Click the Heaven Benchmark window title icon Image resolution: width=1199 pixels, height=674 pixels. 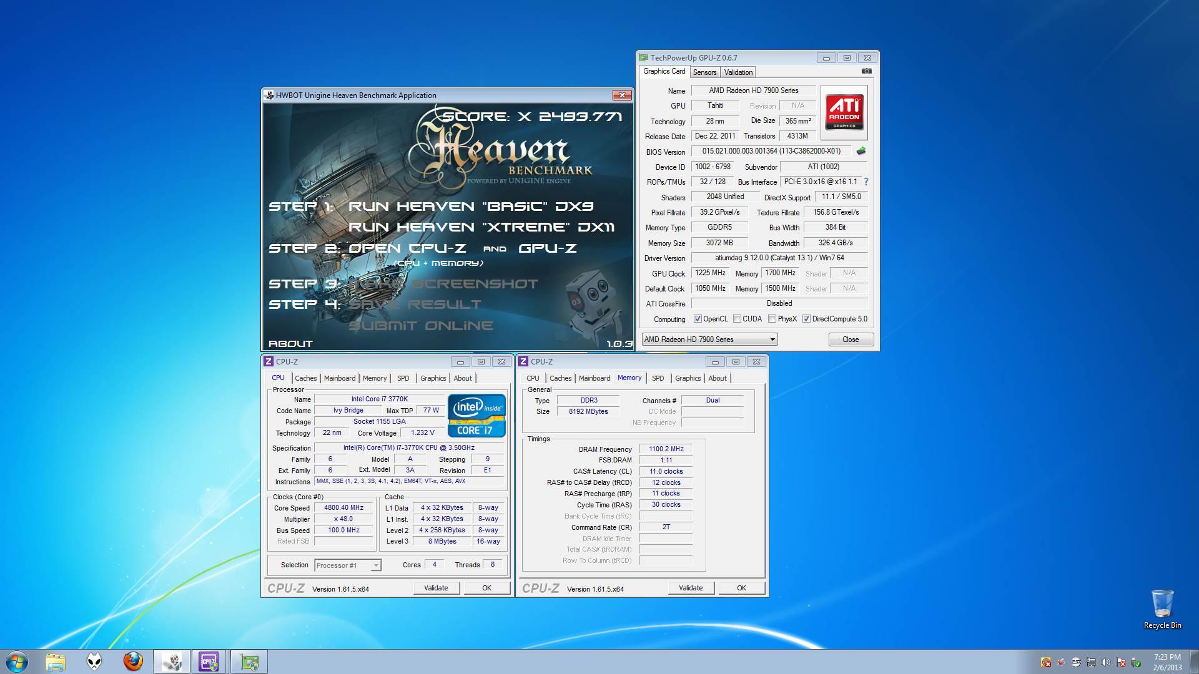pos(269,95)
